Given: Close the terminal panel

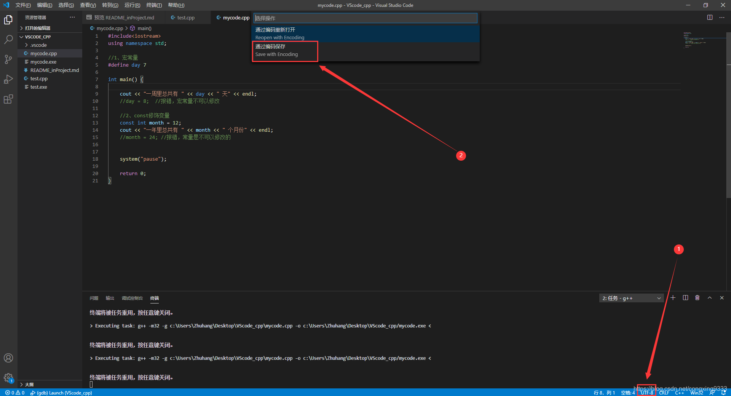Looking at the screenshot, I should click(722, 298).
